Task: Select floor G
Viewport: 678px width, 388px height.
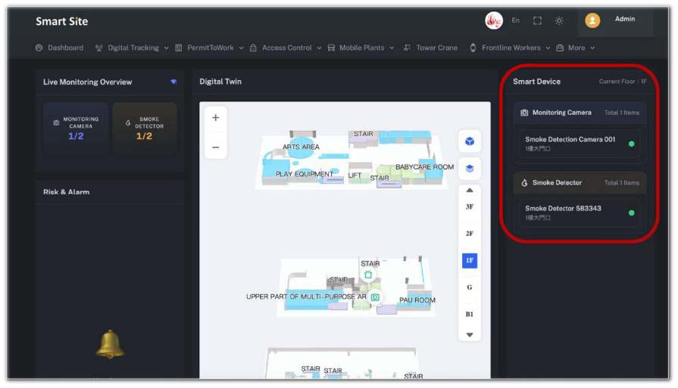Action: [469, 287]
